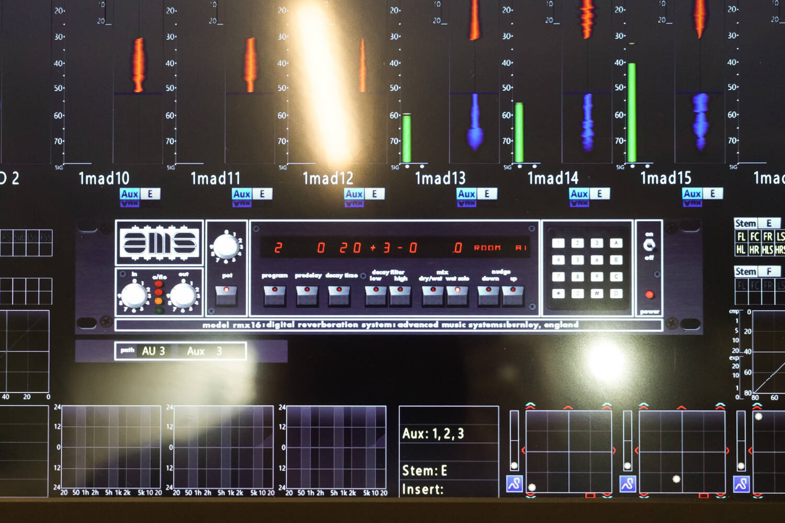Click the 1mad15 channel name

[666, 178]
